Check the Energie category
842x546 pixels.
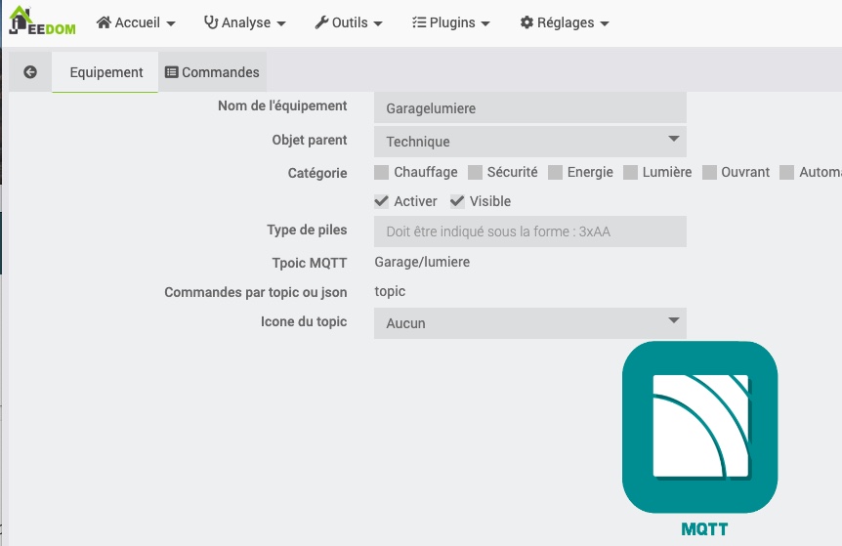[555, 172]
